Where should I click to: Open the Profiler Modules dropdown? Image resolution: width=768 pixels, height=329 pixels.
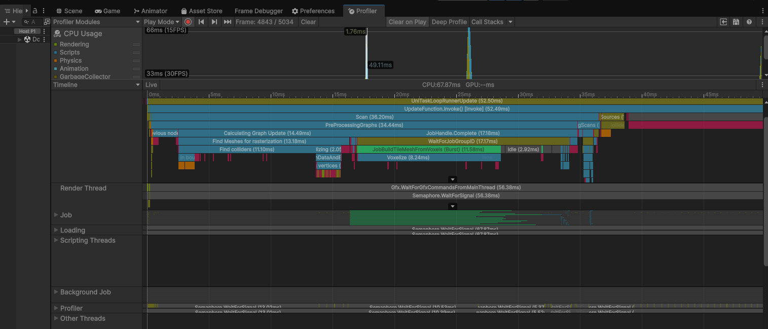click(96, 22)
